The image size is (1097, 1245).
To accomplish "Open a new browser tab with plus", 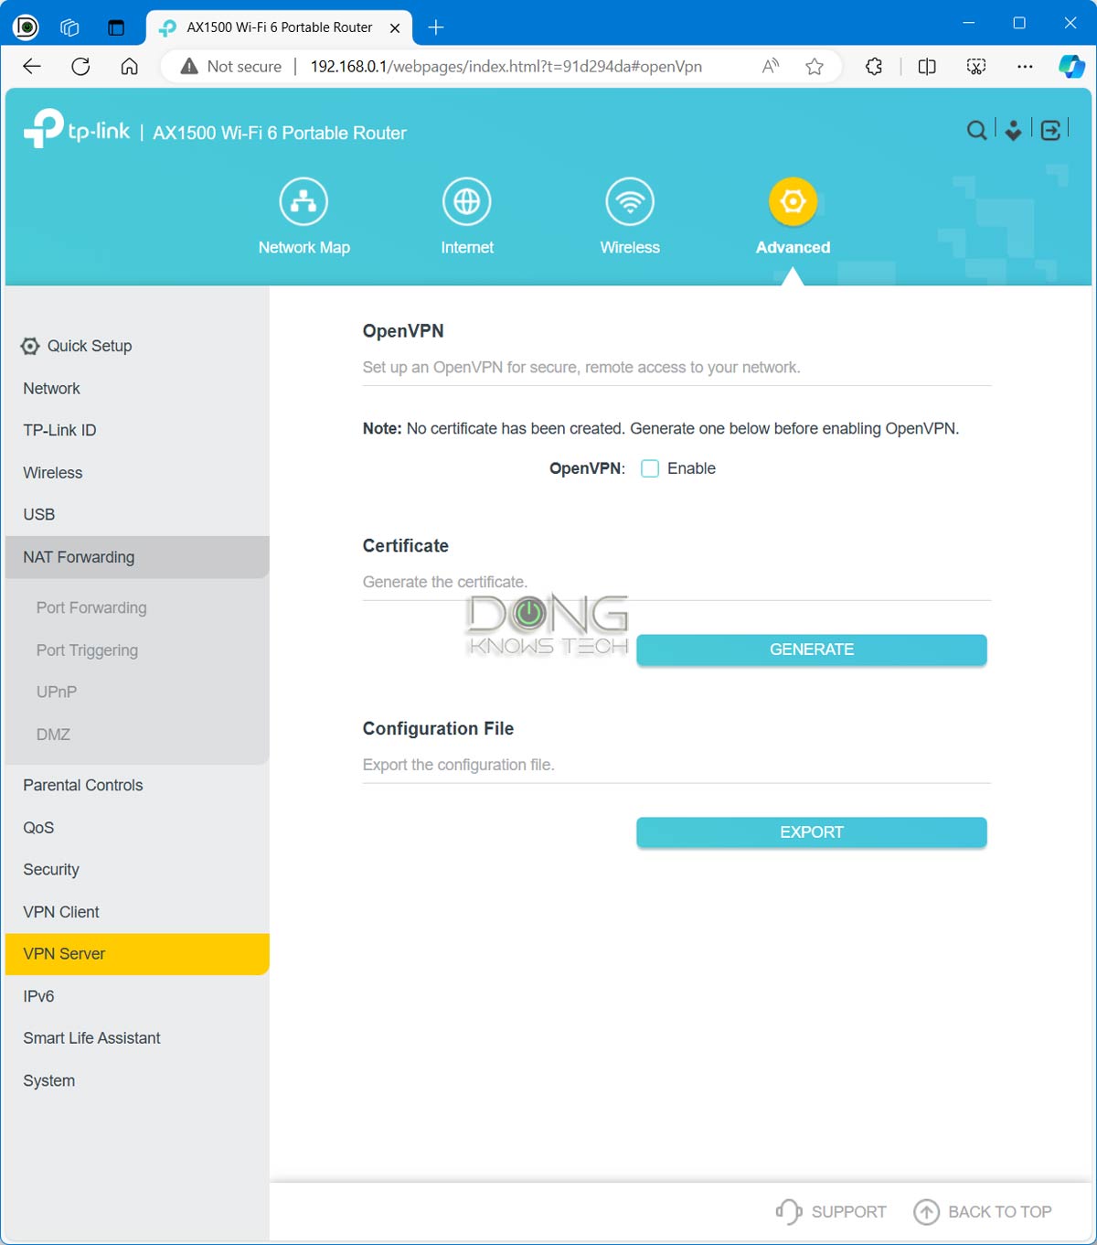I will (x=436, y=27).
